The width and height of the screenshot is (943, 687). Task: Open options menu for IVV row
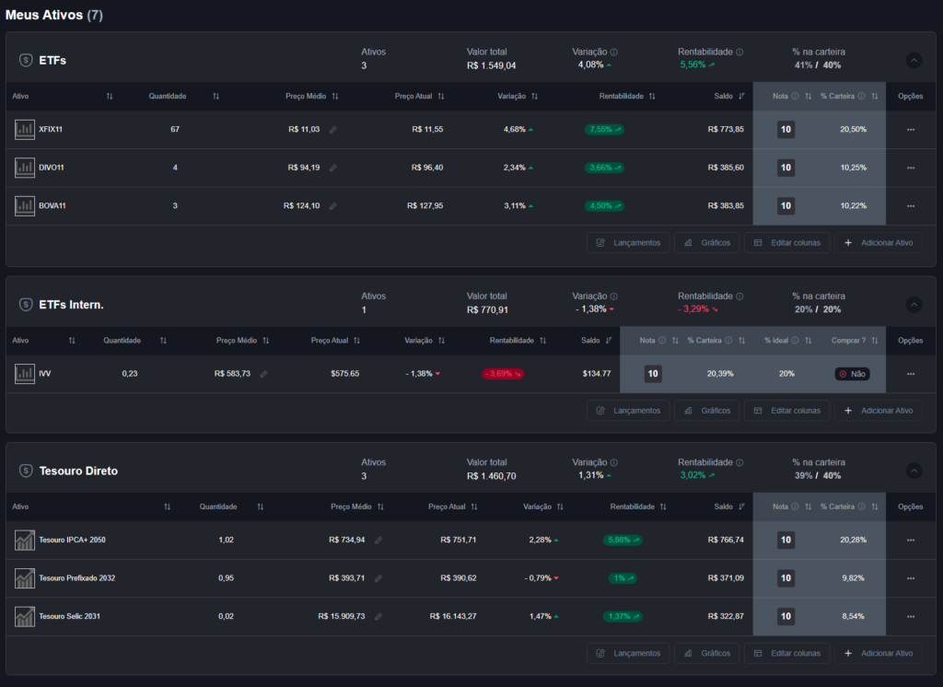pyautogui.click(x=911, y=374)
